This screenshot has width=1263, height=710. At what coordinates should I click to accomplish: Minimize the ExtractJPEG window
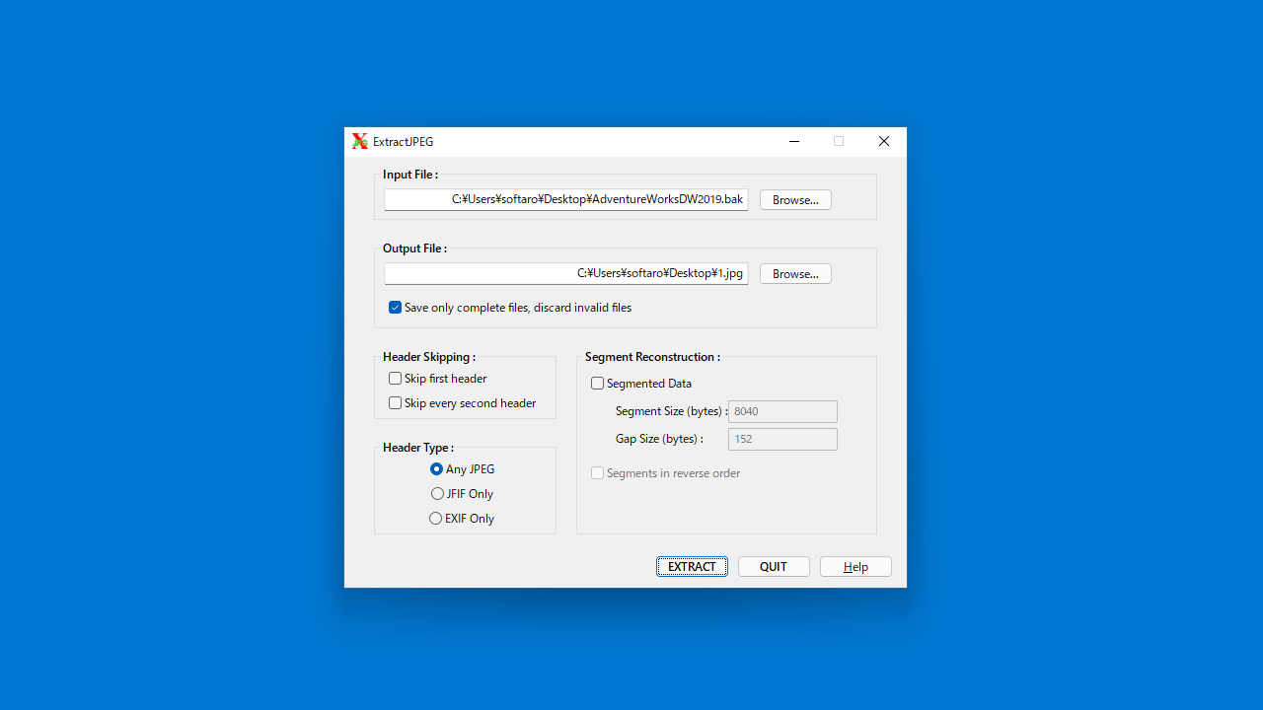click(x=794, y=141)
